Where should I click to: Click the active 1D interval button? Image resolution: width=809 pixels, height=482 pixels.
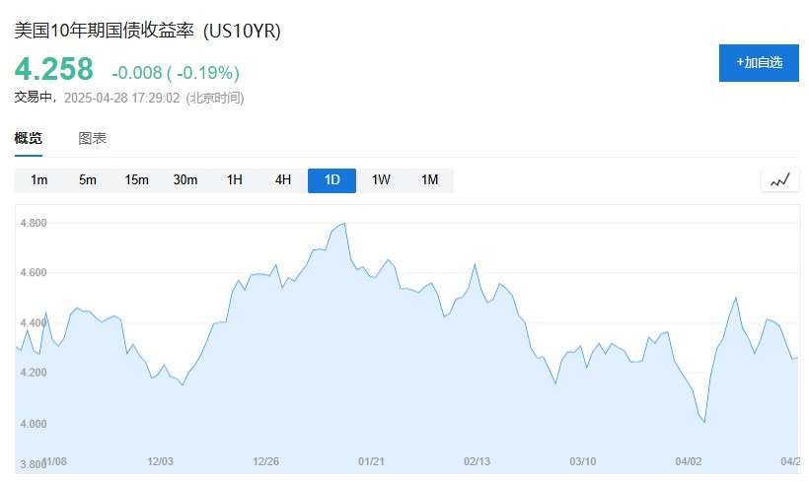[x=331, y=180]
